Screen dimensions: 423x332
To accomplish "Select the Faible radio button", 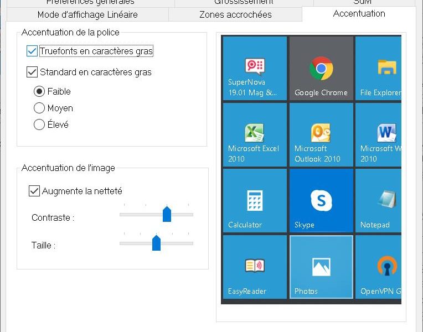I will (39, 91).
